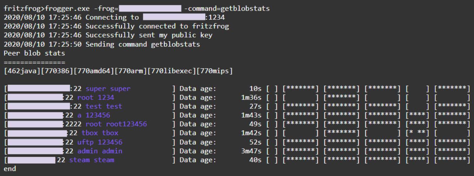474x176 pixels.
Task: Click the "Successfully sent my public key" line
Action: pos(149,35)
